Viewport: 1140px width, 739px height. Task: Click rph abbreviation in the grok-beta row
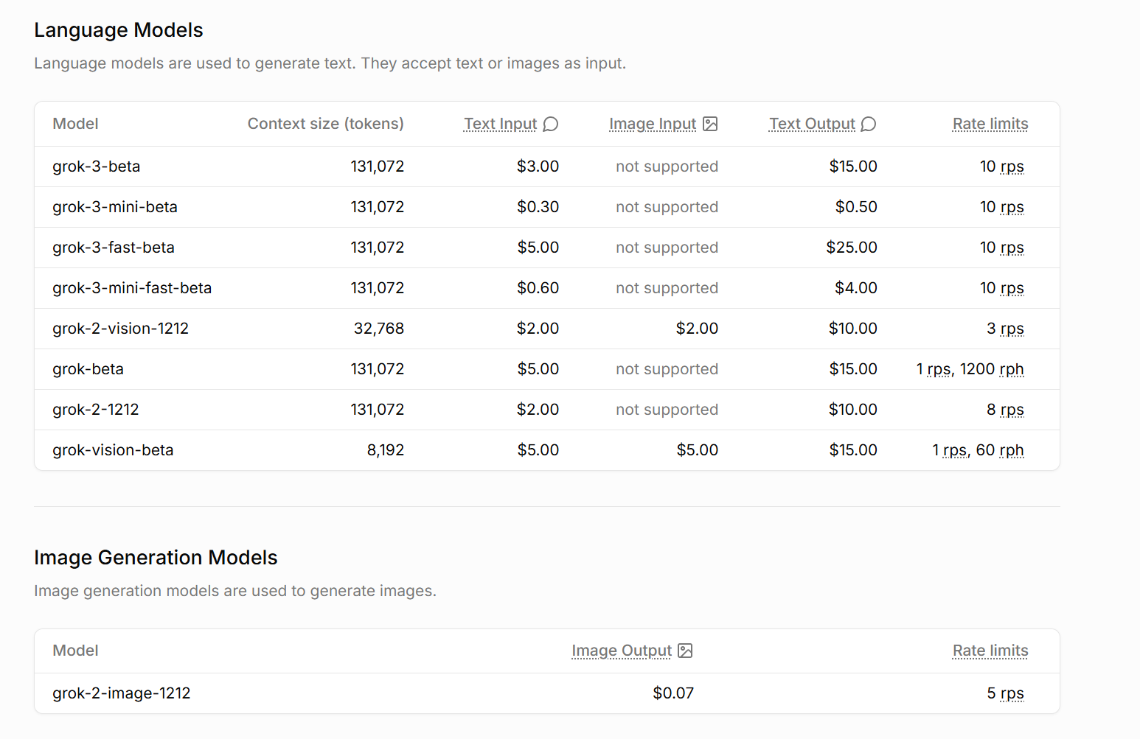(1012, 369)
